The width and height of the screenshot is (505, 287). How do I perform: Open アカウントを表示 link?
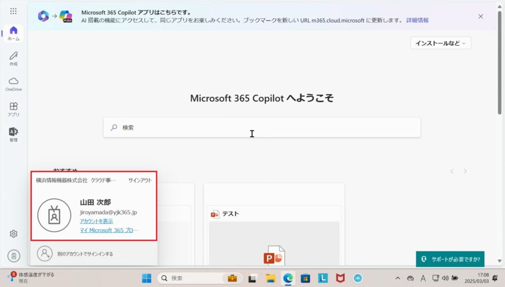click(96, 221)
